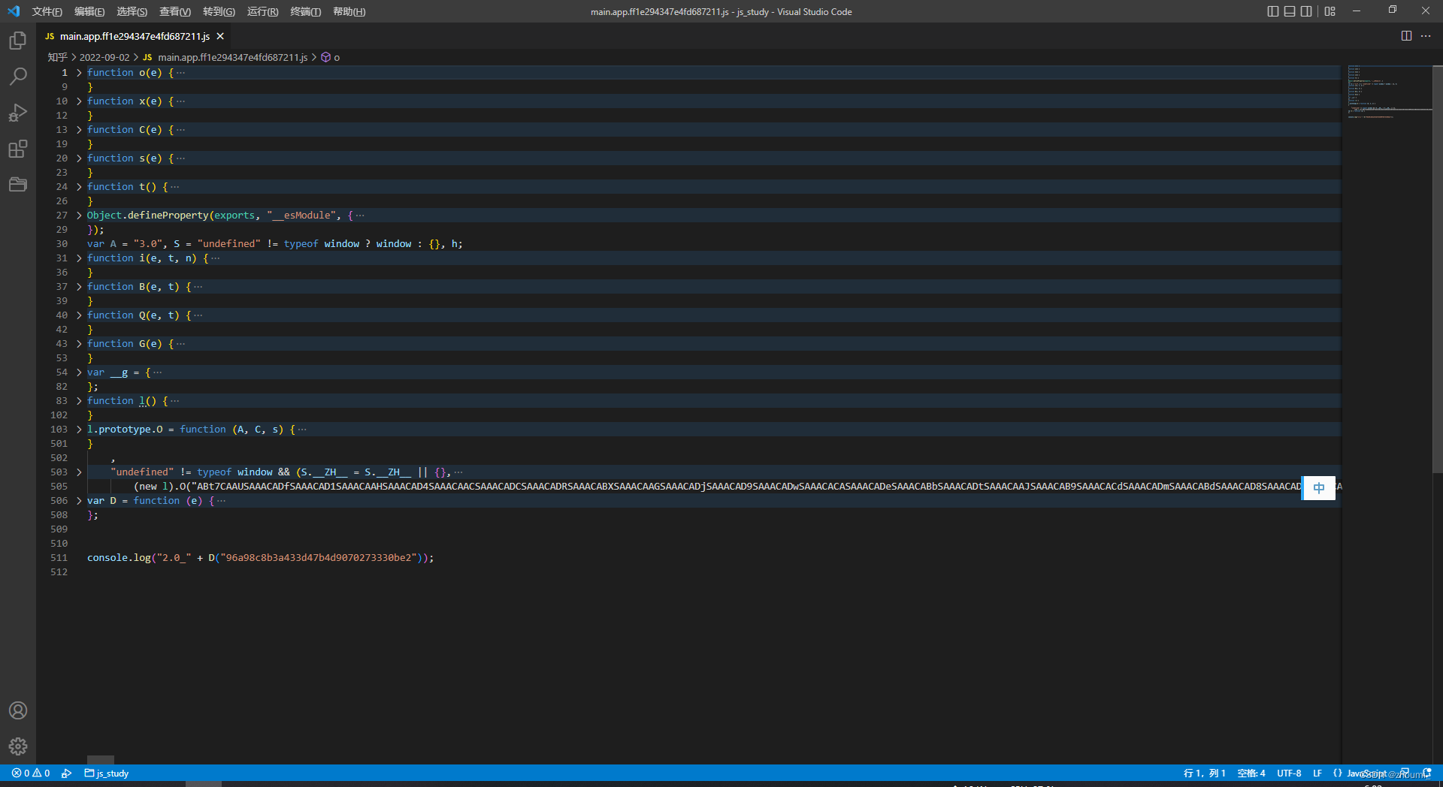Image resolution: width=1443 pixels, height=787 pixels.
Task: Place cursor on var A line 30
Action: 274,244
